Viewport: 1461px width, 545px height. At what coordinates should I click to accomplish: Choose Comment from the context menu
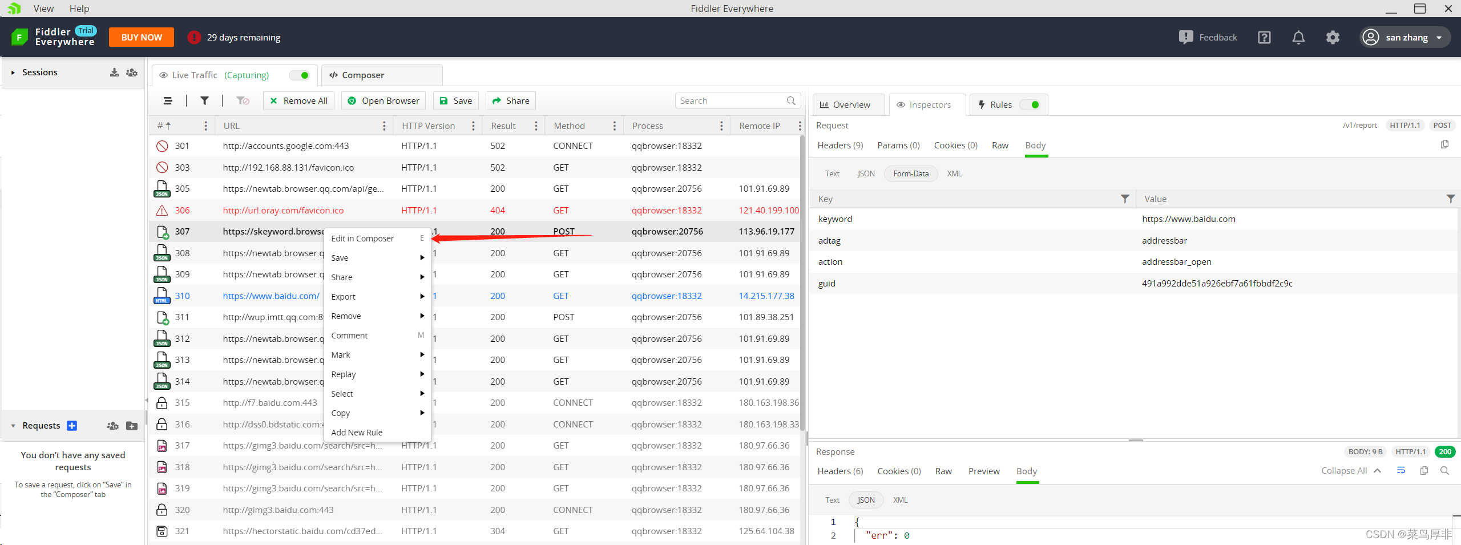[x=377, y=336]
